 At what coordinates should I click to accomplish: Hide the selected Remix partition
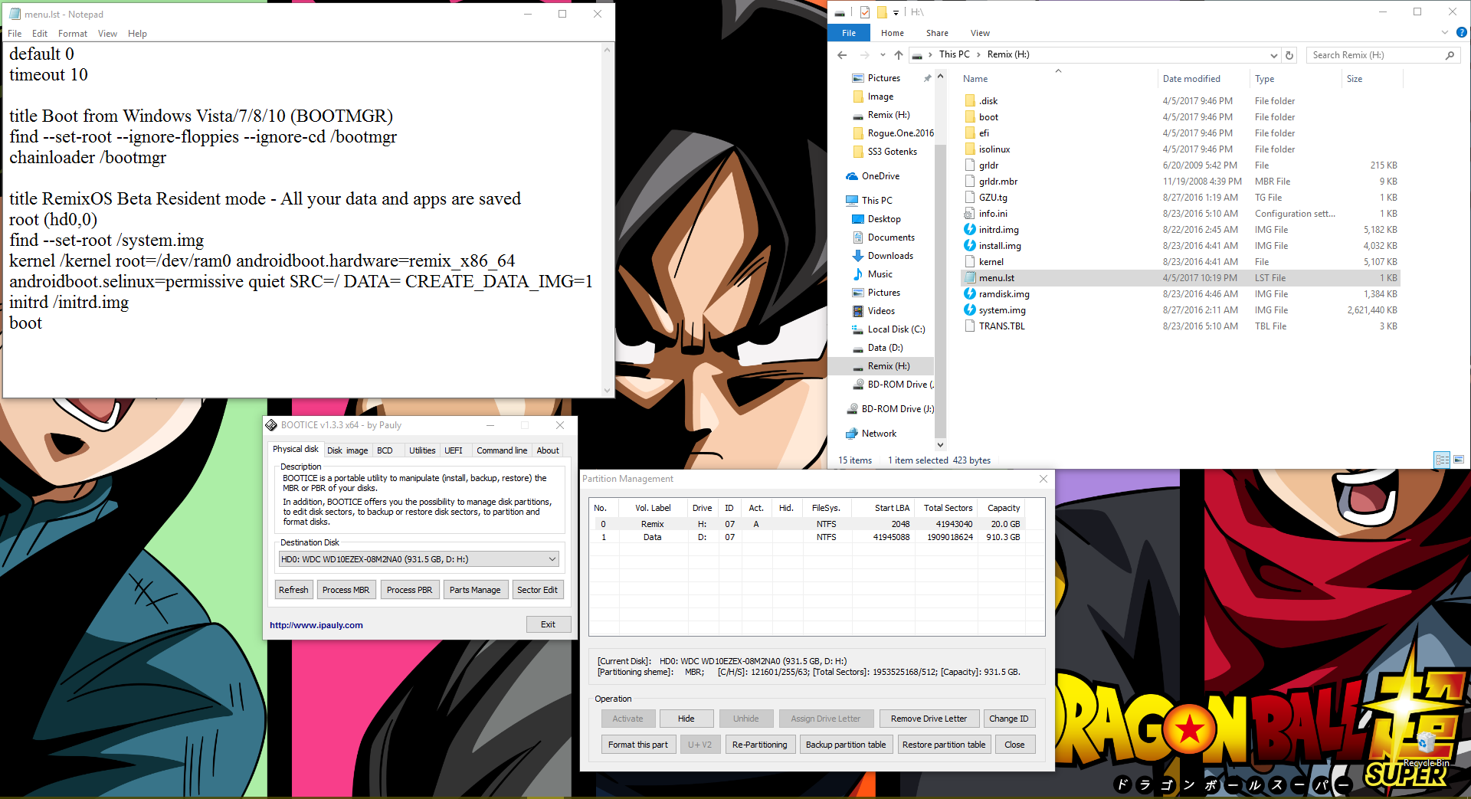point(686,718)
